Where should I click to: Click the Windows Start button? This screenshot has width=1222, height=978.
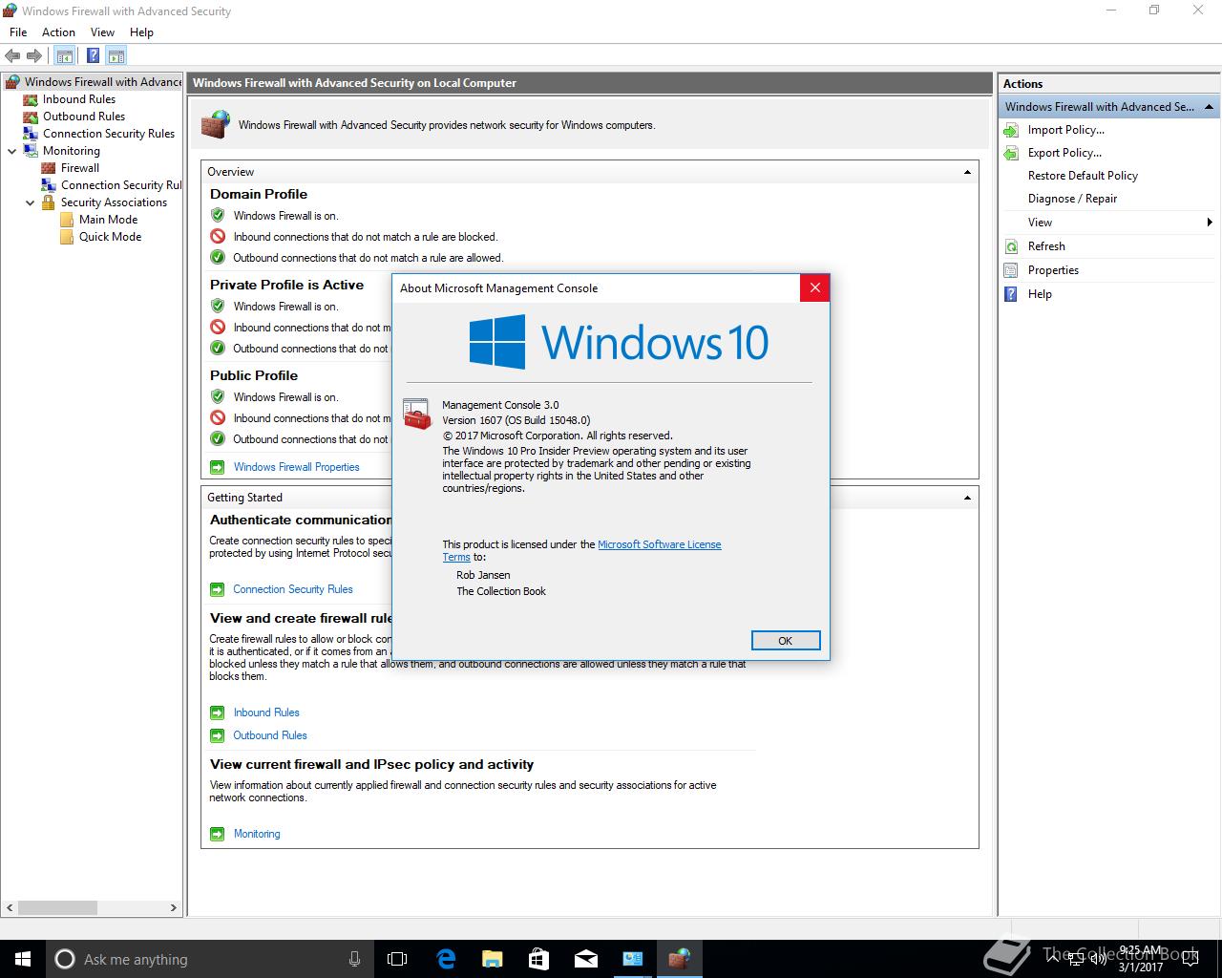tap(23, 959)
